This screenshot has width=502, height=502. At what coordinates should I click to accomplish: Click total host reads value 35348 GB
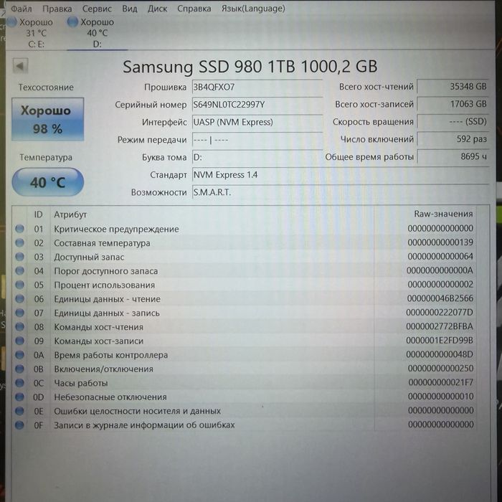(x=453, y=87)
